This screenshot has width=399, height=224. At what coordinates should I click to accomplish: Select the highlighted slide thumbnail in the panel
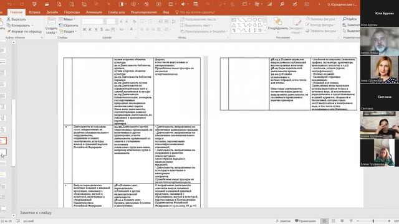[x=3, y=141]
